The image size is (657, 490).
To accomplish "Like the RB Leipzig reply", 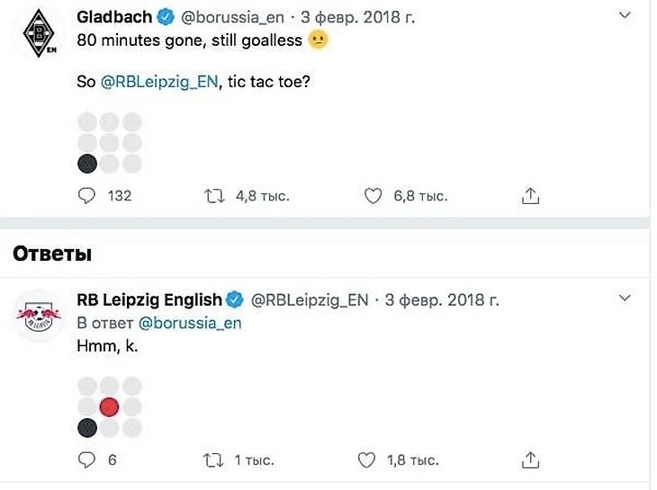I will coord(366,460).
